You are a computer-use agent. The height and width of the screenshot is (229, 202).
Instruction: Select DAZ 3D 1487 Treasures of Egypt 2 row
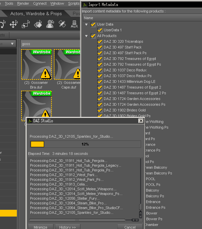tap(132, 87)
